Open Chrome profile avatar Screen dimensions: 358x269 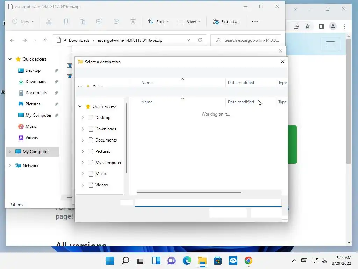click(333, 27)
